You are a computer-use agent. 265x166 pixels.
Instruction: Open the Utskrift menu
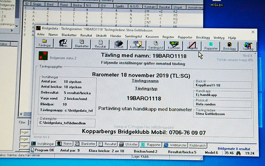tap(101, 36)
